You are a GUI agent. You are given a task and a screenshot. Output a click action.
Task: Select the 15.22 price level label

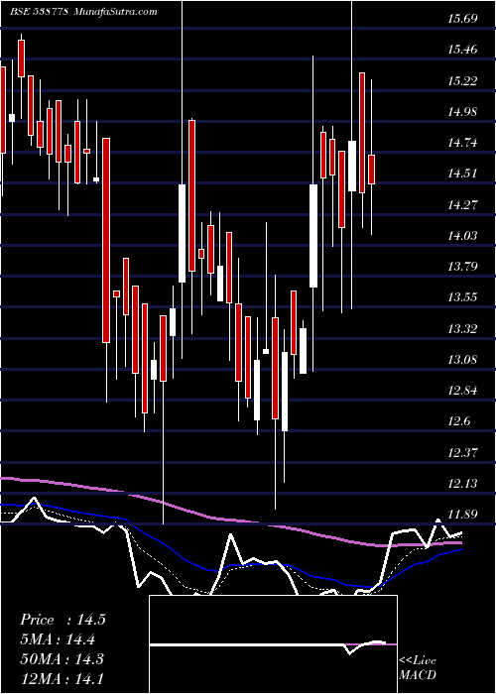pos(463,80)
